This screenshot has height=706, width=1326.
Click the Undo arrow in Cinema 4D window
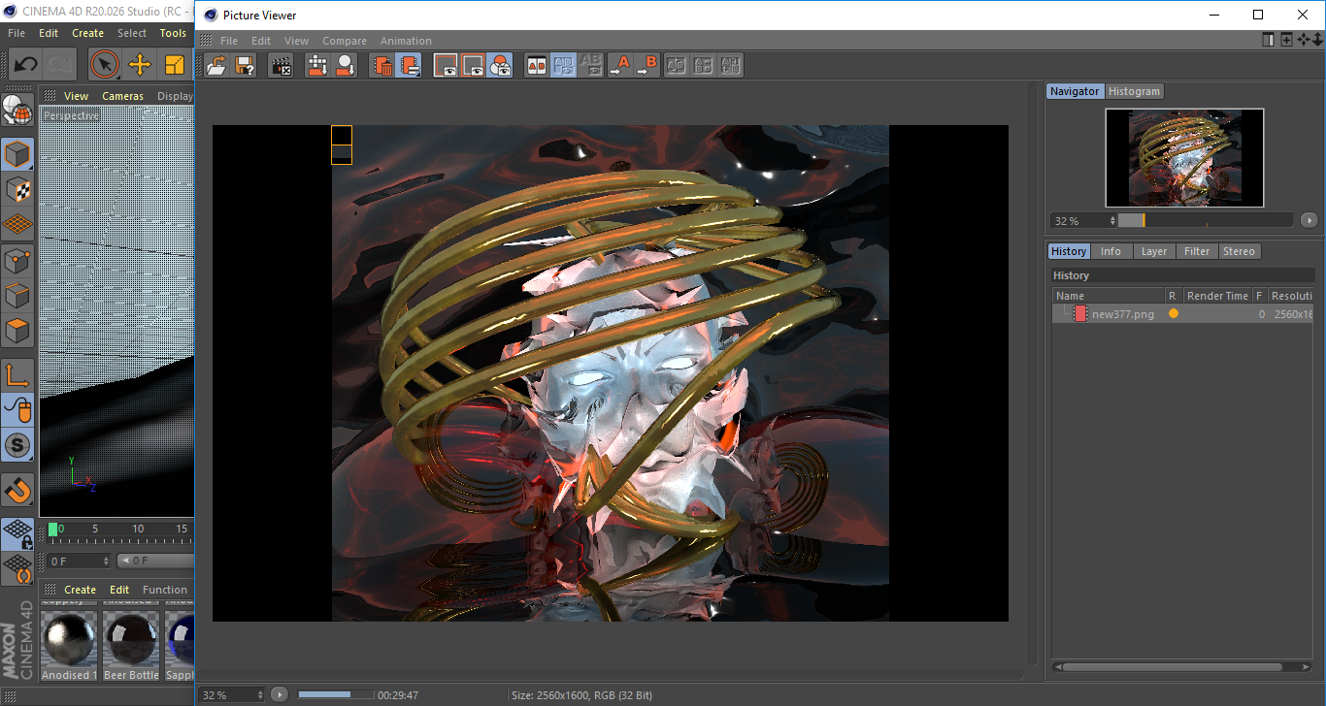[x=25, y=65]
